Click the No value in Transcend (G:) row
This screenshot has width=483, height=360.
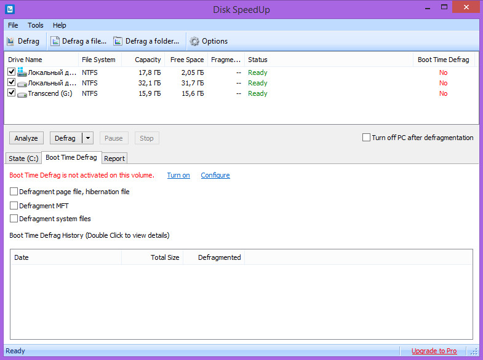pyautogui.click(x=443, y=93)
